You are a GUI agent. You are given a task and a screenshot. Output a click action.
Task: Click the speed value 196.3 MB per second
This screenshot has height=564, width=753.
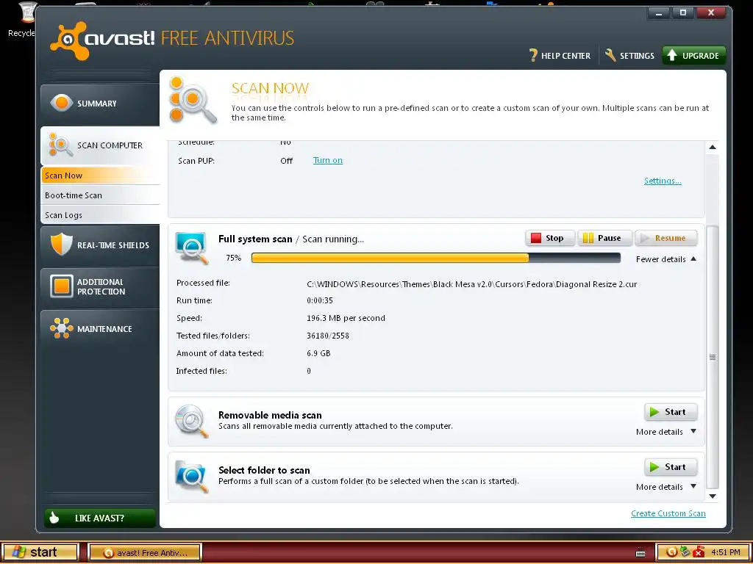[x=346, y=318]
